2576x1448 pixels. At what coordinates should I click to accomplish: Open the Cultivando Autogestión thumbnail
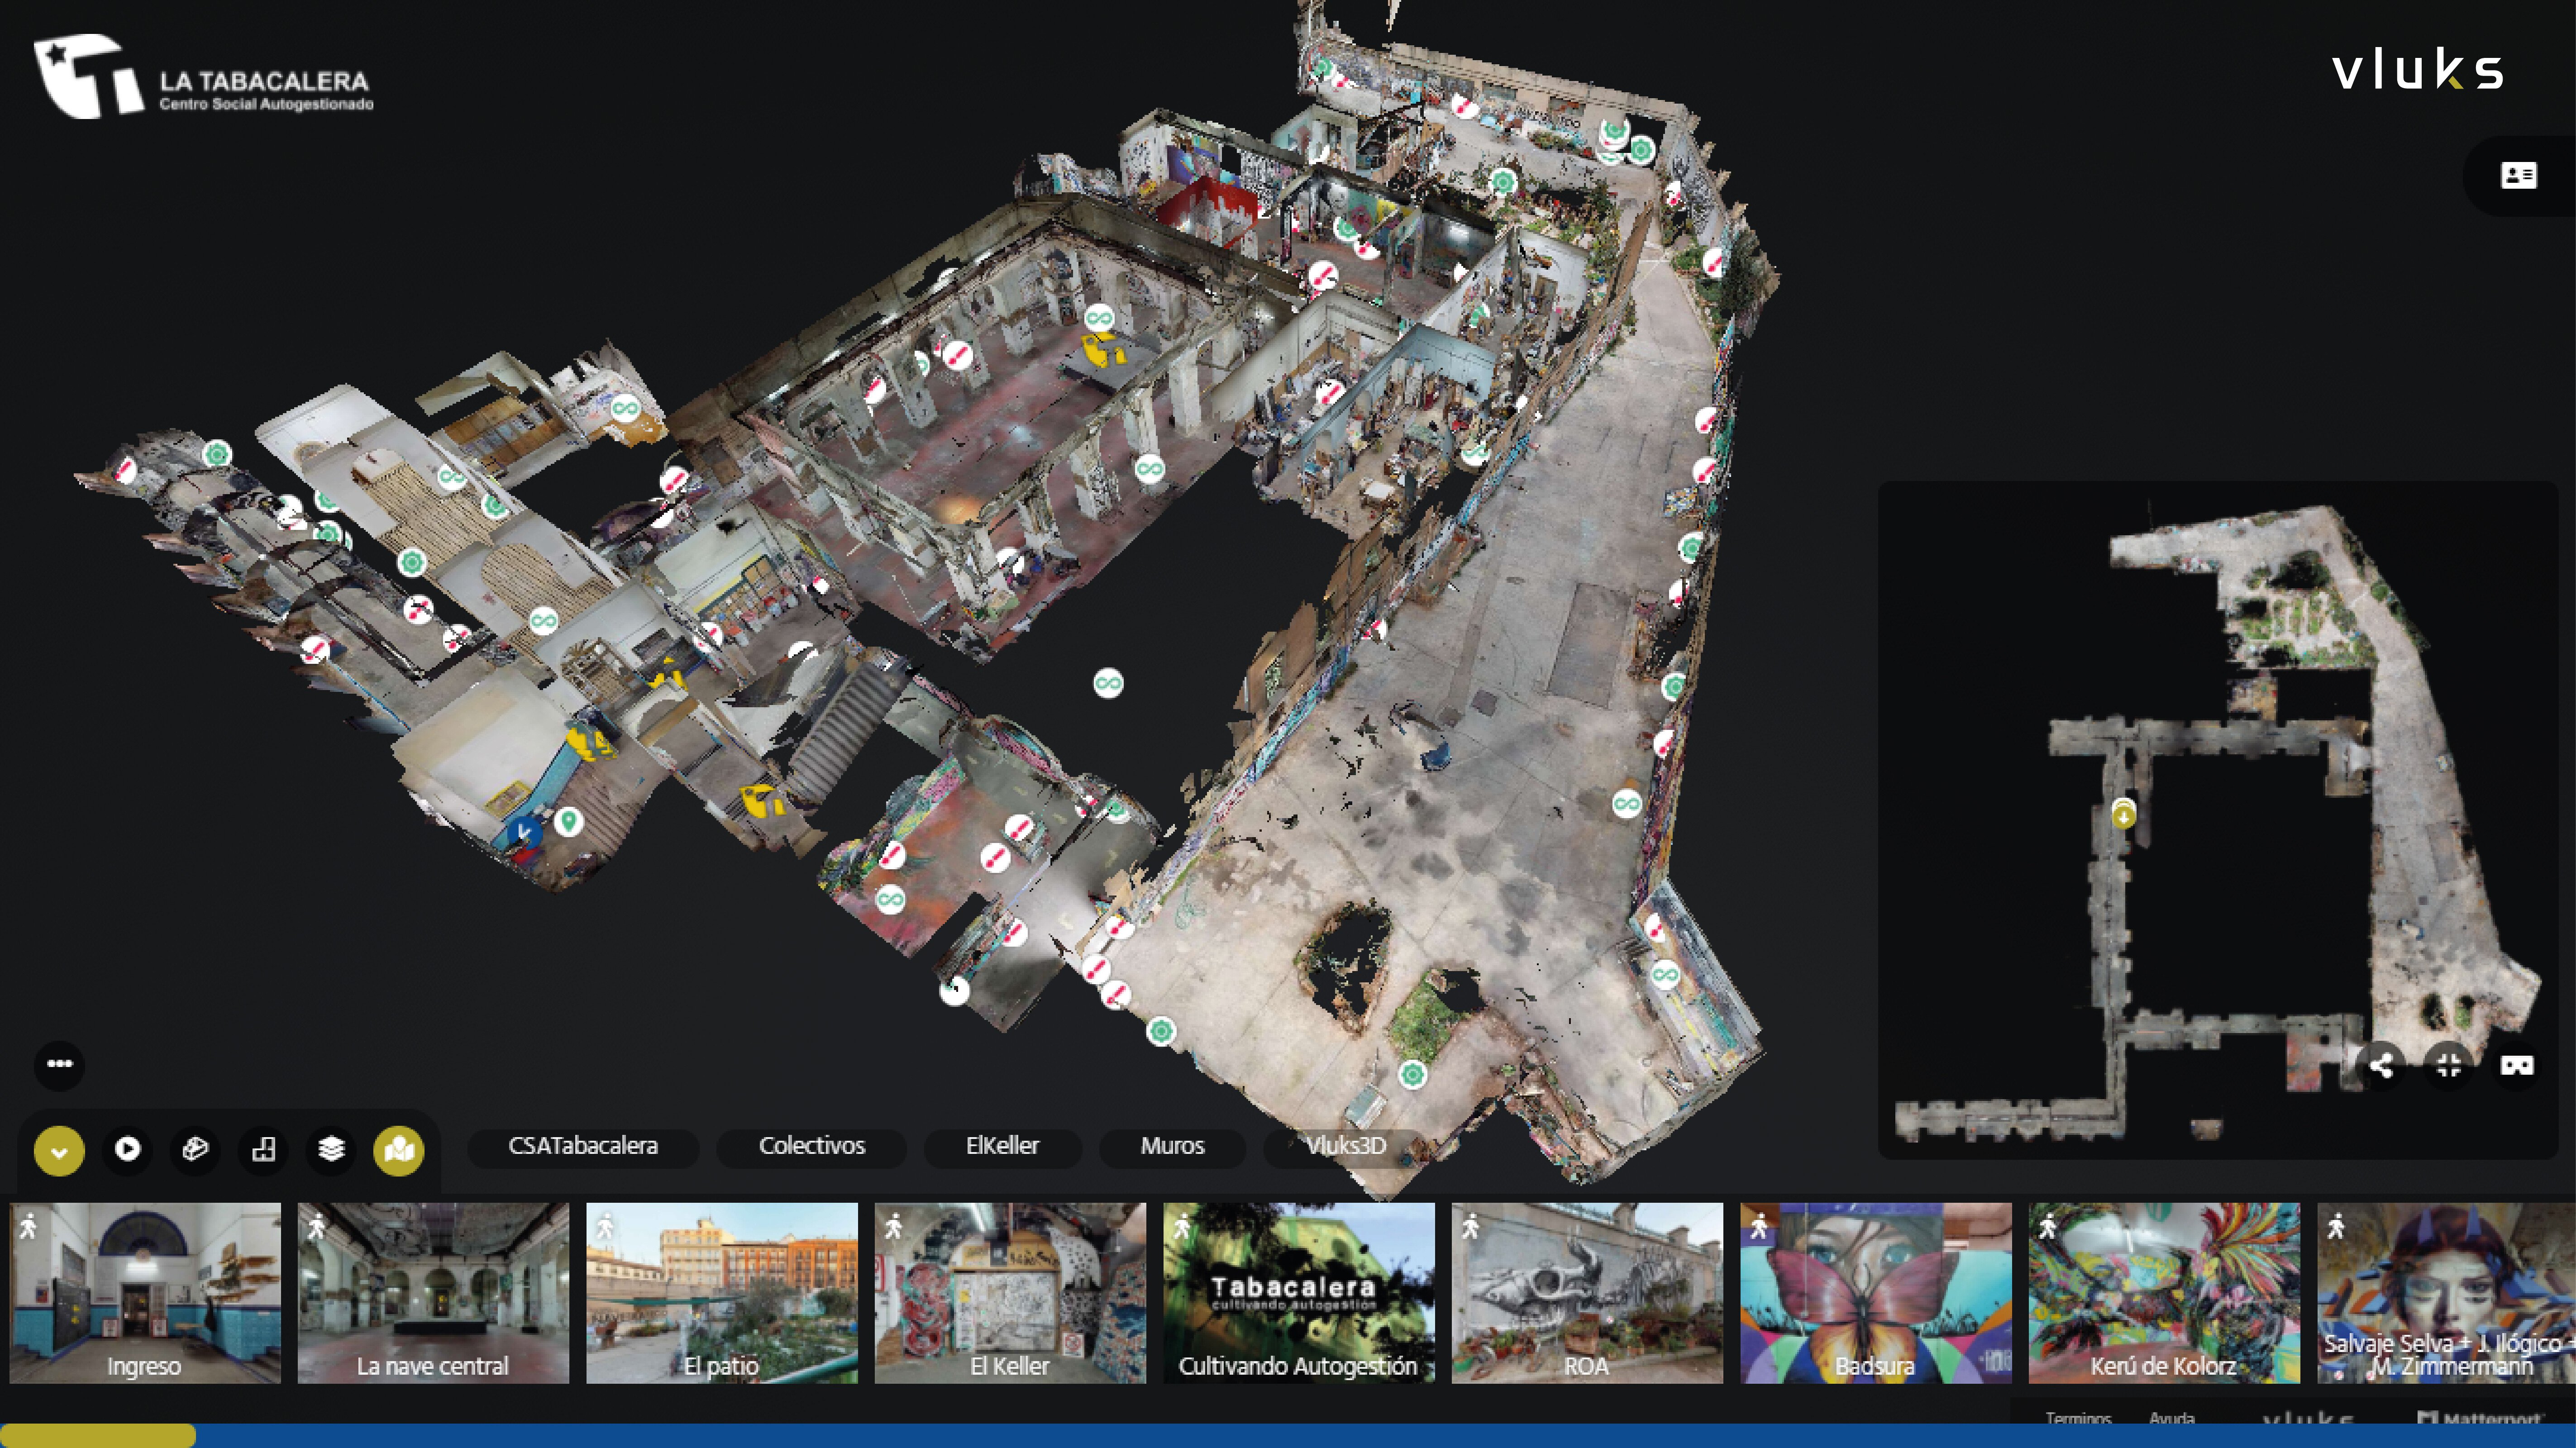pyautogui.click(x=1299, y=1293)
